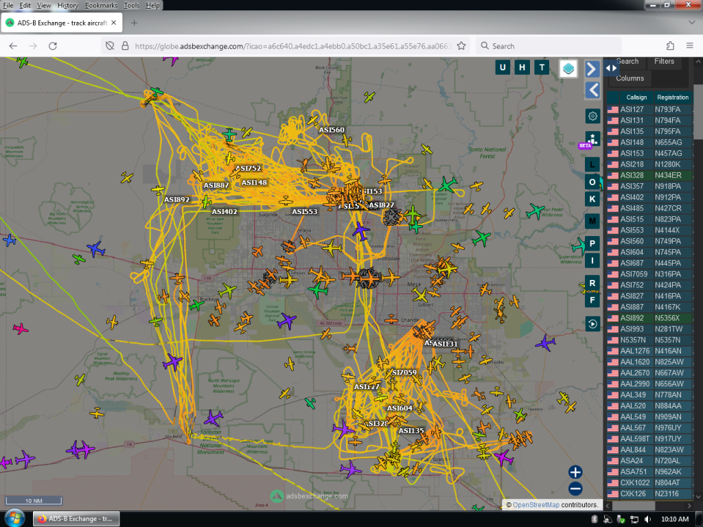Image resolution: width=703 pixels, height=527 pixels.
Task: Sort table by Registration column header
Action: [x=673, y=97]
